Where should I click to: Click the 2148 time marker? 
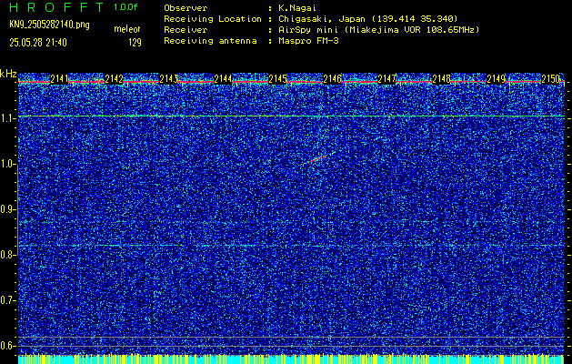[441, 79]
